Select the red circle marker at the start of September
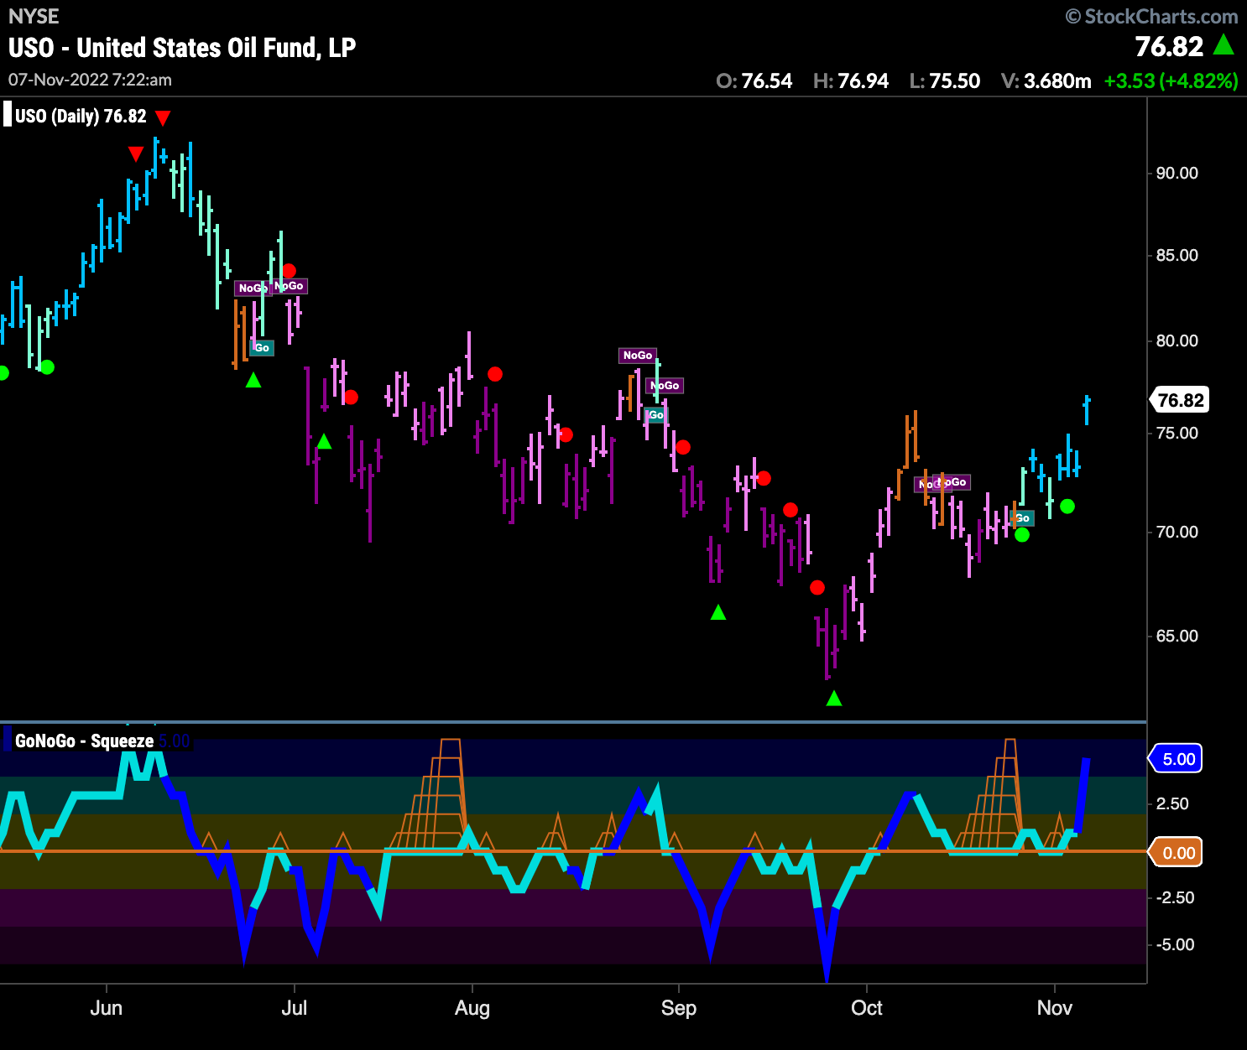This screenshot has height=1050, width=1247. coord(683,447)
